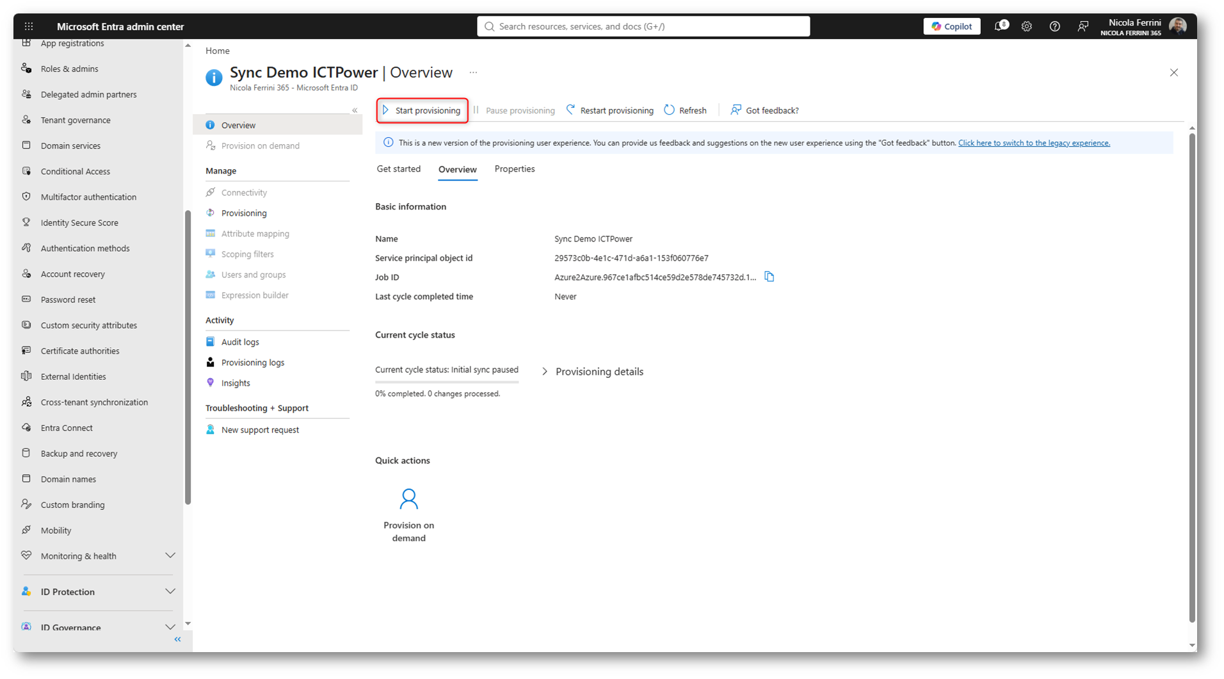The height and width of the screenshot is (679, 1224).
Task: Switch to the Properties tab
Action: click(515, 169)
